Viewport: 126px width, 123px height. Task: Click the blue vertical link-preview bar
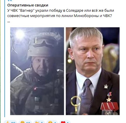5,58
